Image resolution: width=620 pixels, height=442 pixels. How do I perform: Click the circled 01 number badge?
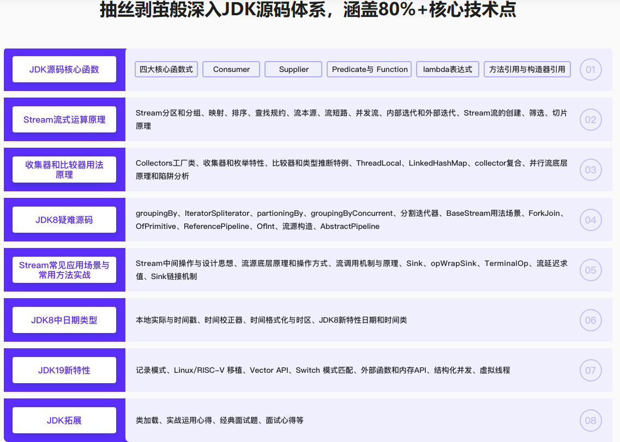(x=591, y=70)
